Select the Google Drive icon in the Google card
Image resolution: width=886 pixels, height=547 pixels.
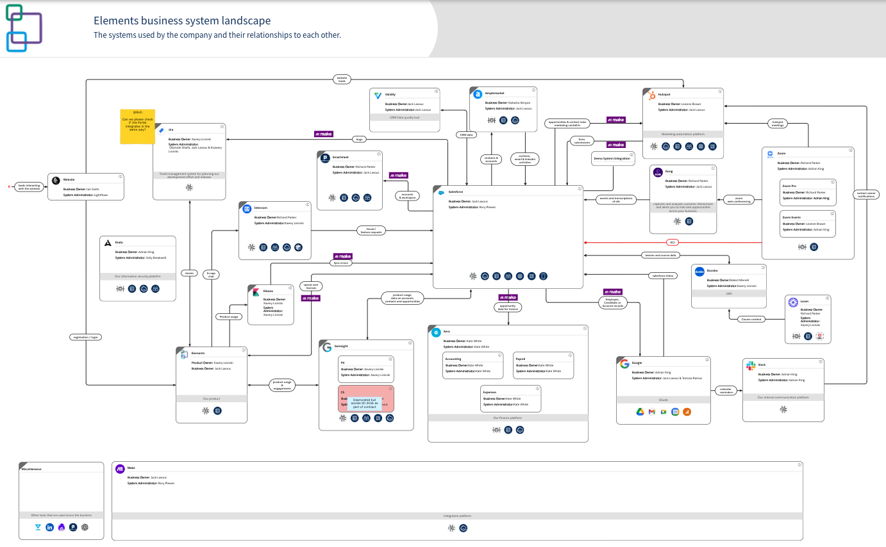click(640, 412)
